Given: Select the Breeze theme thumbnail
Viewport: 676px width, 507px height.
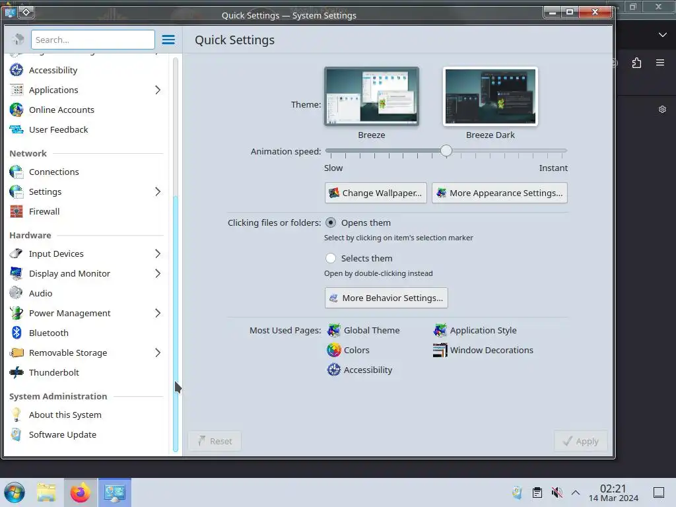Looking at the screenshot, I should [x=371, y=96].
